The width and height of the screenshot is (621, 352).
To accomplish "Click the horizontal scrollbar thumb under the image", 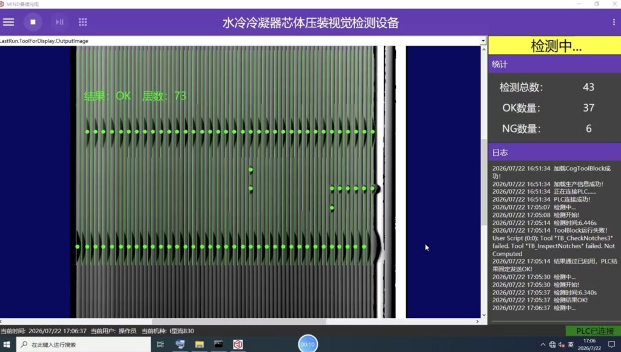I will coord(239,322).
